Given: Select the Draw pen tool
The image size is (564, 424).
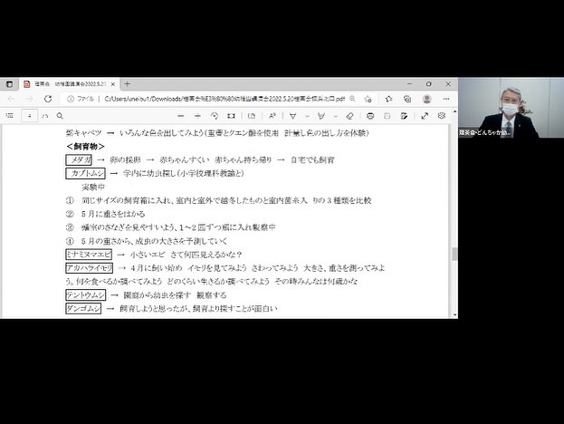Looking at the screenshot, I should pyautogui.click(x=292, y=116).
